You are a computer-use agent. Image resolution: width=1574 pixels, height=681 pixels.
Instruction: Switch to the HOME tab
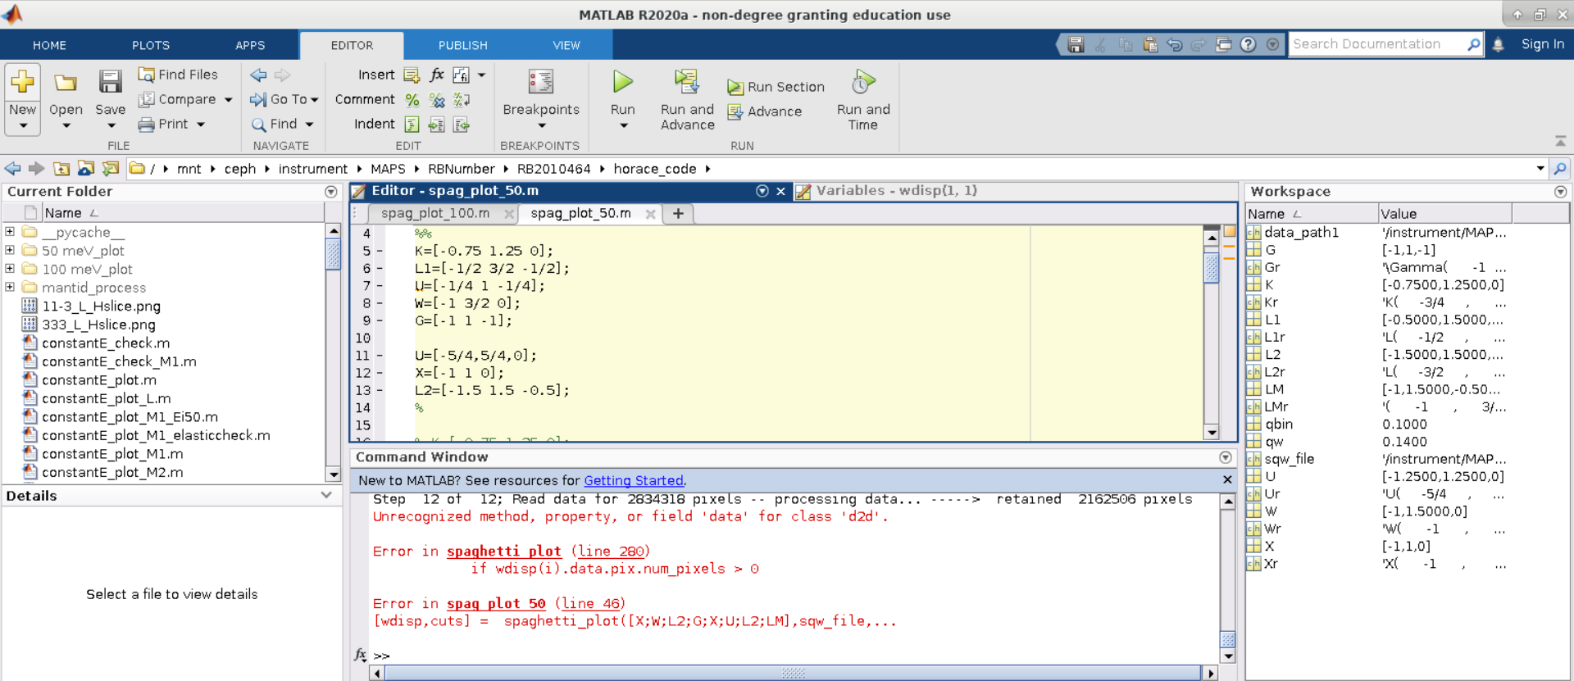pyautogui.click(x=49, y=45)
